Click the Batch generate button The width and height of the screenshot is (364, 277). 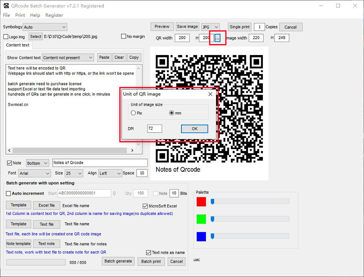click(119, 261)
